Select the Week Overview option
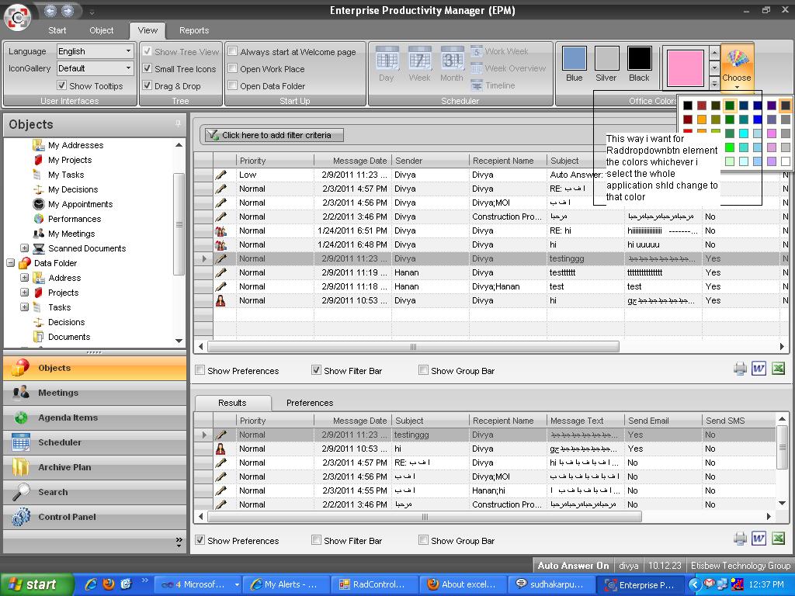This screenshot has height=596, width=795. click(509, 68)
